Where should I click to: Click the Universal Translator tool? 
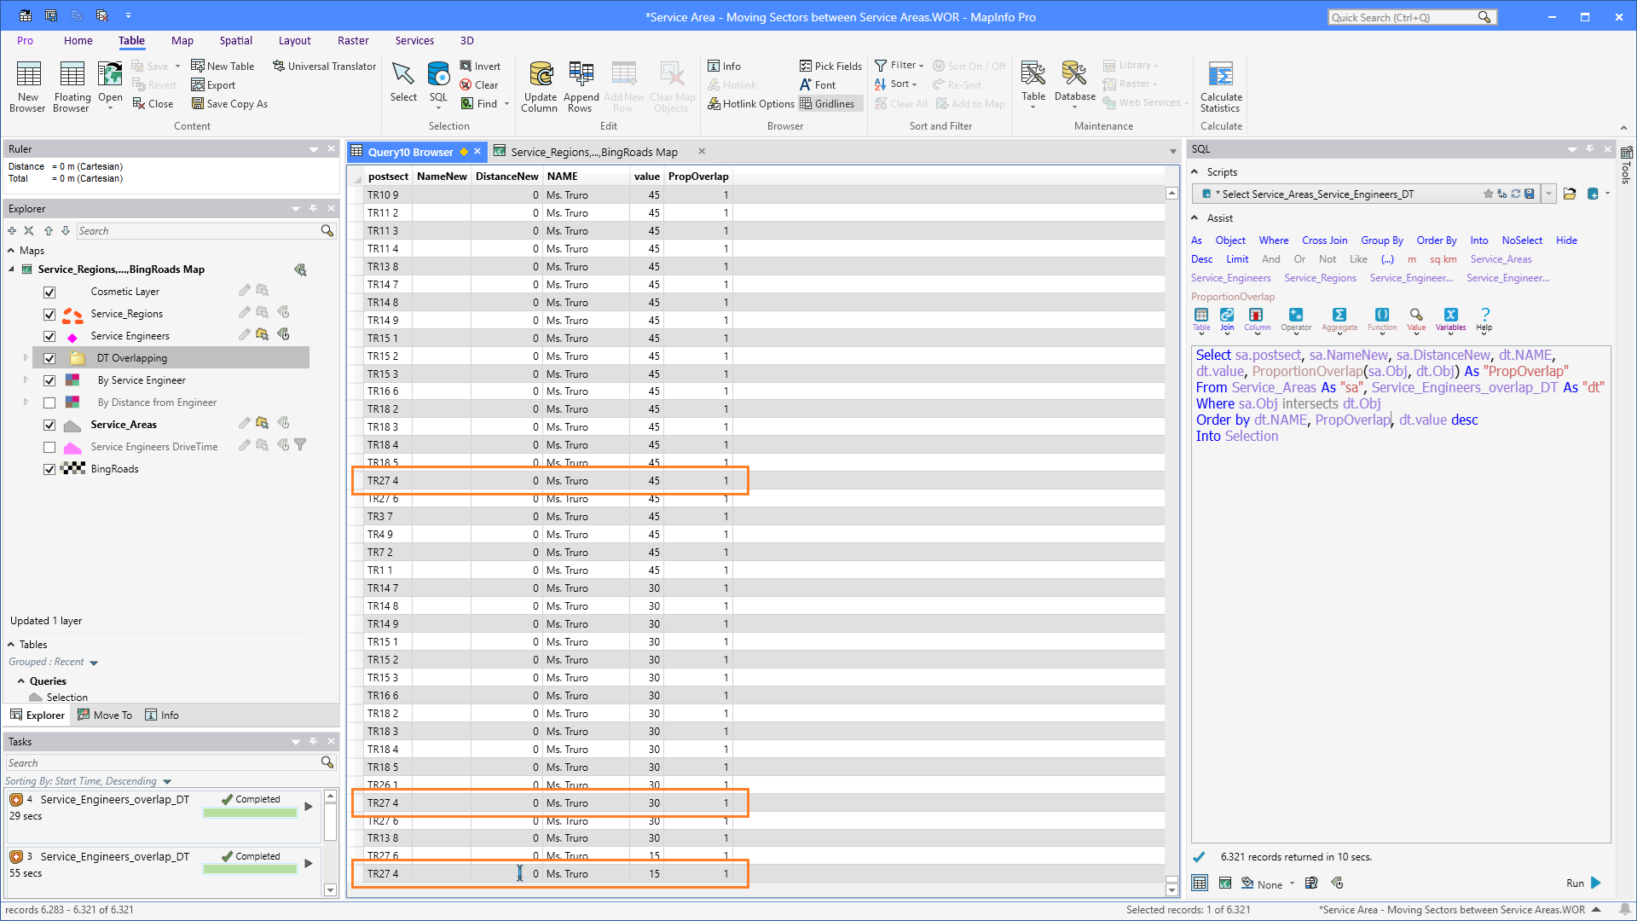pos(324,66)
